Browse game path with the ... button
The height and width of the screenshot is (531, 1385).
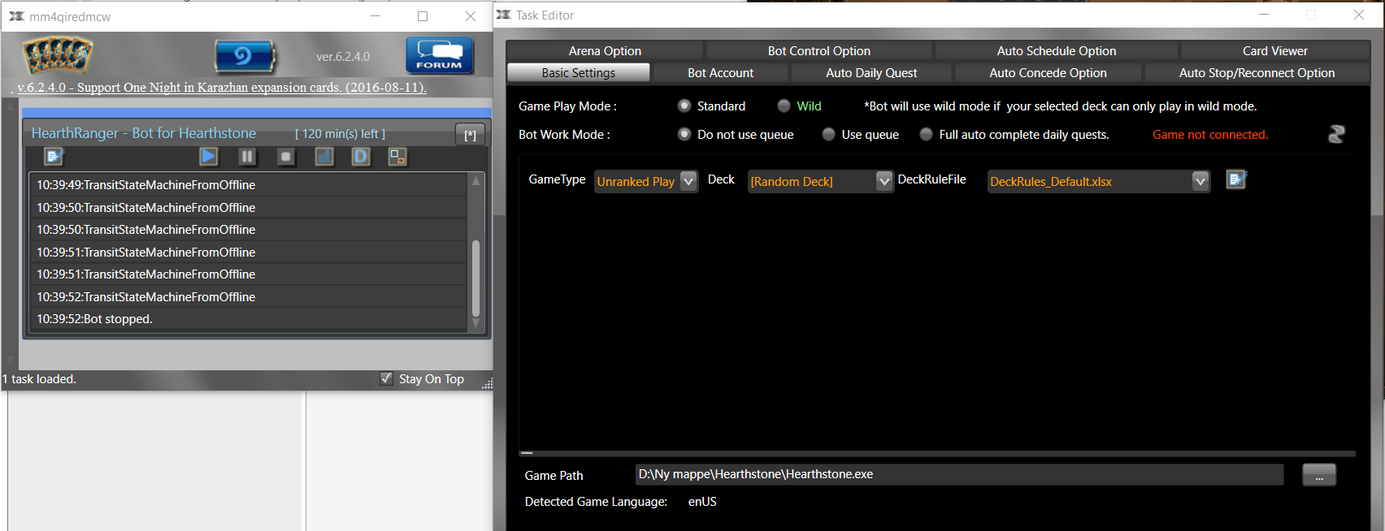[1319, 475]
